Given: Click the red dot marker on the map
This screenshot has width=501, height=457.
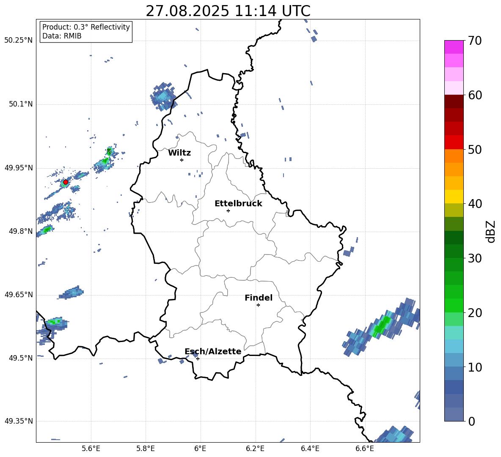Looking at the screenshot, I should pyautogui.click(x=66, y=182).
